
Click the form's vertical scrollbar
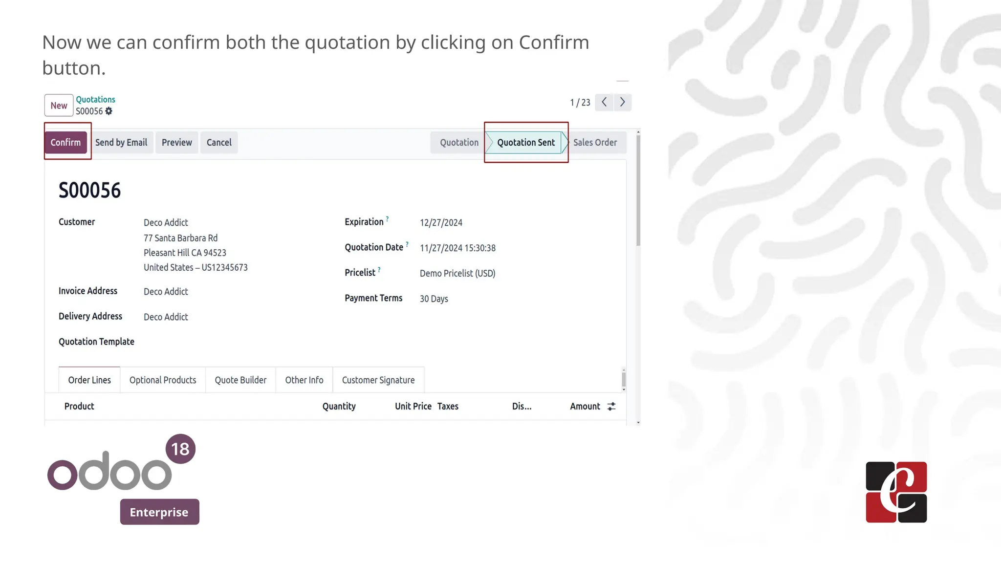pos(638,191)
